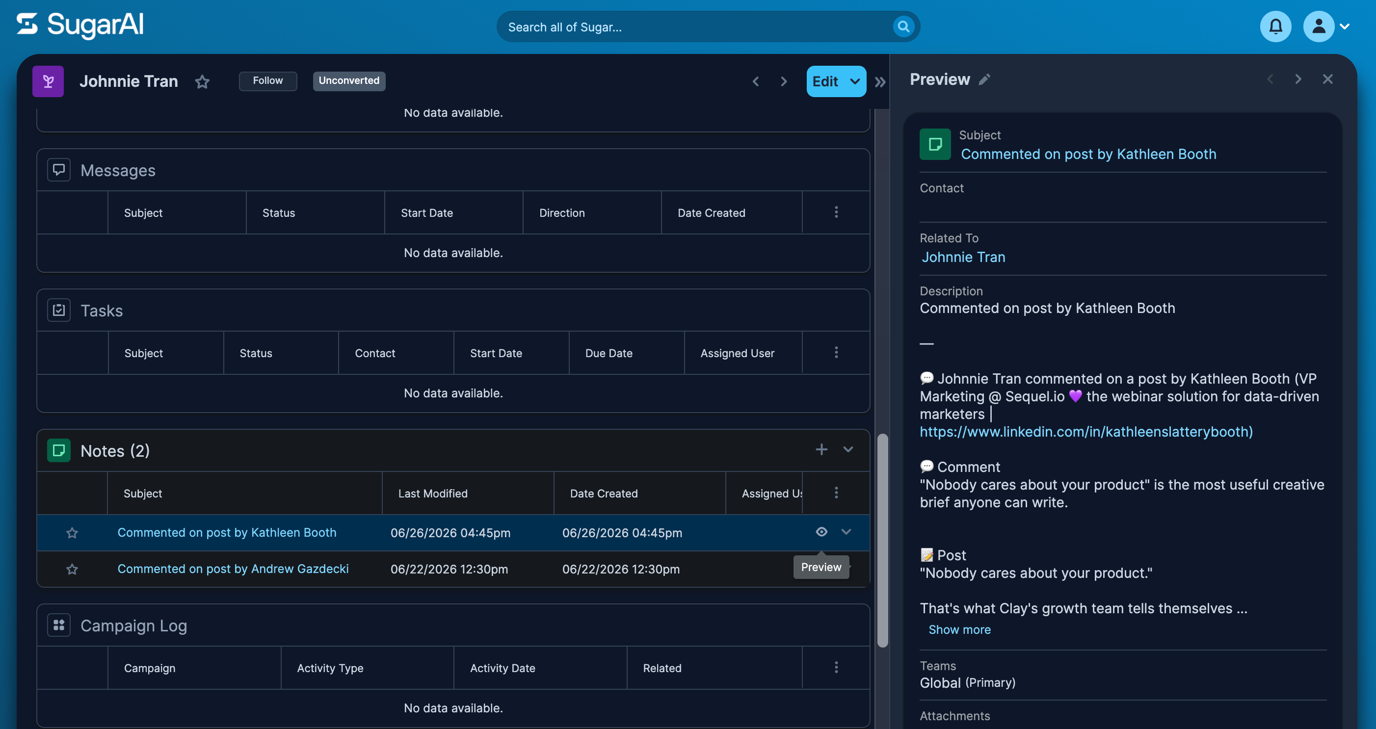The image size is (1376, 729).
Task: Toggle preview eye for Kathleen Booth note
Action: click(x=821, y=532)
